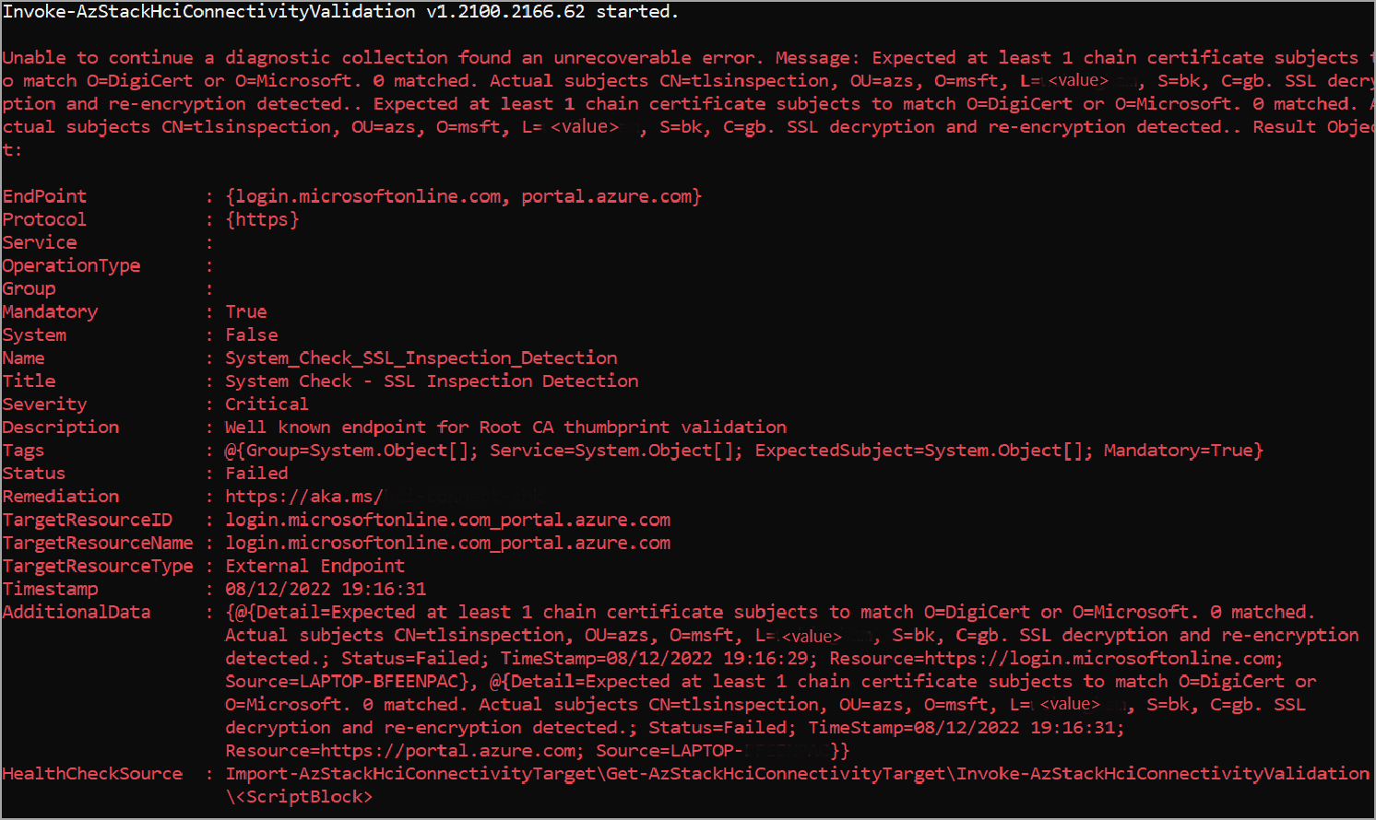Click the Remediation https://aka.ms/ link
This screenshot has width=1376, height=820.
click(x=304, y=497)
